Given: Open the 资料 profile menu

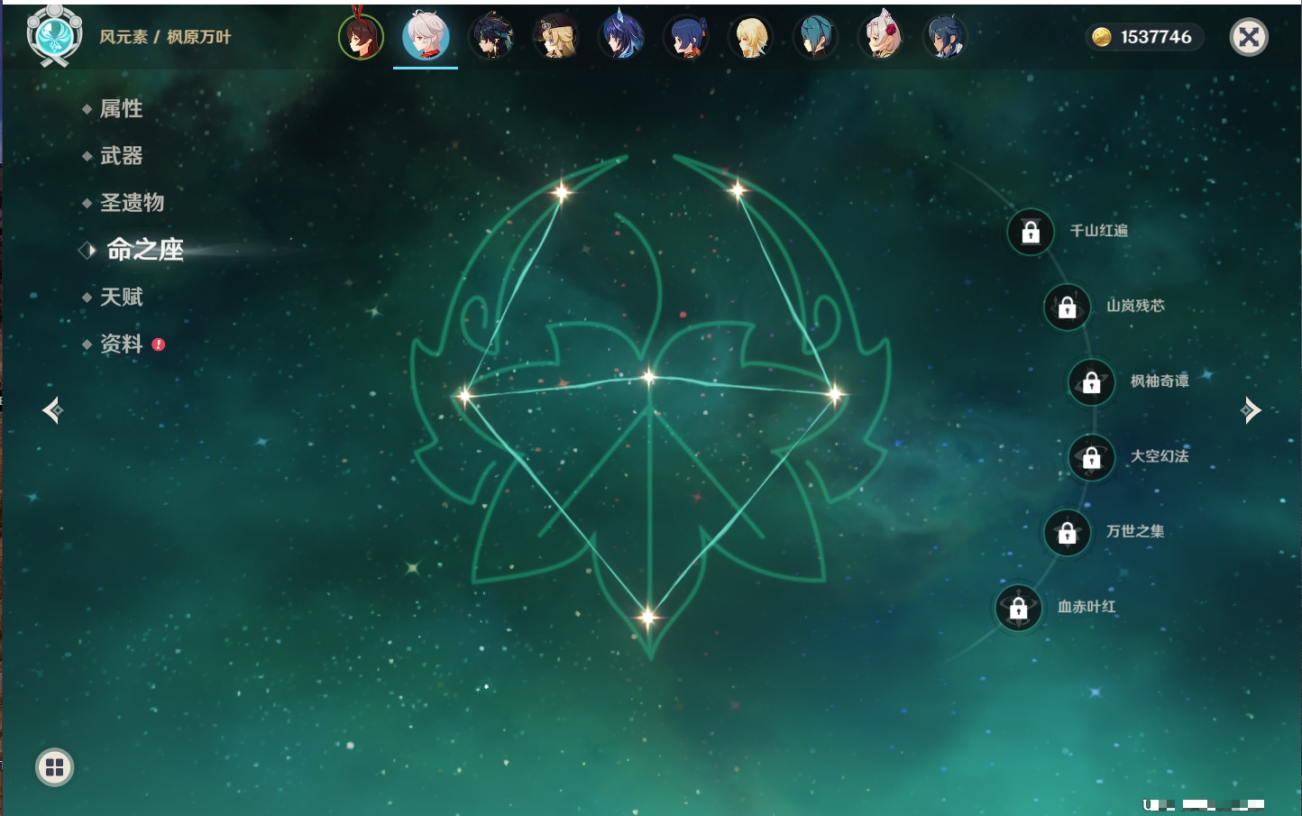Looking at the screenshot, I should 121,344.
